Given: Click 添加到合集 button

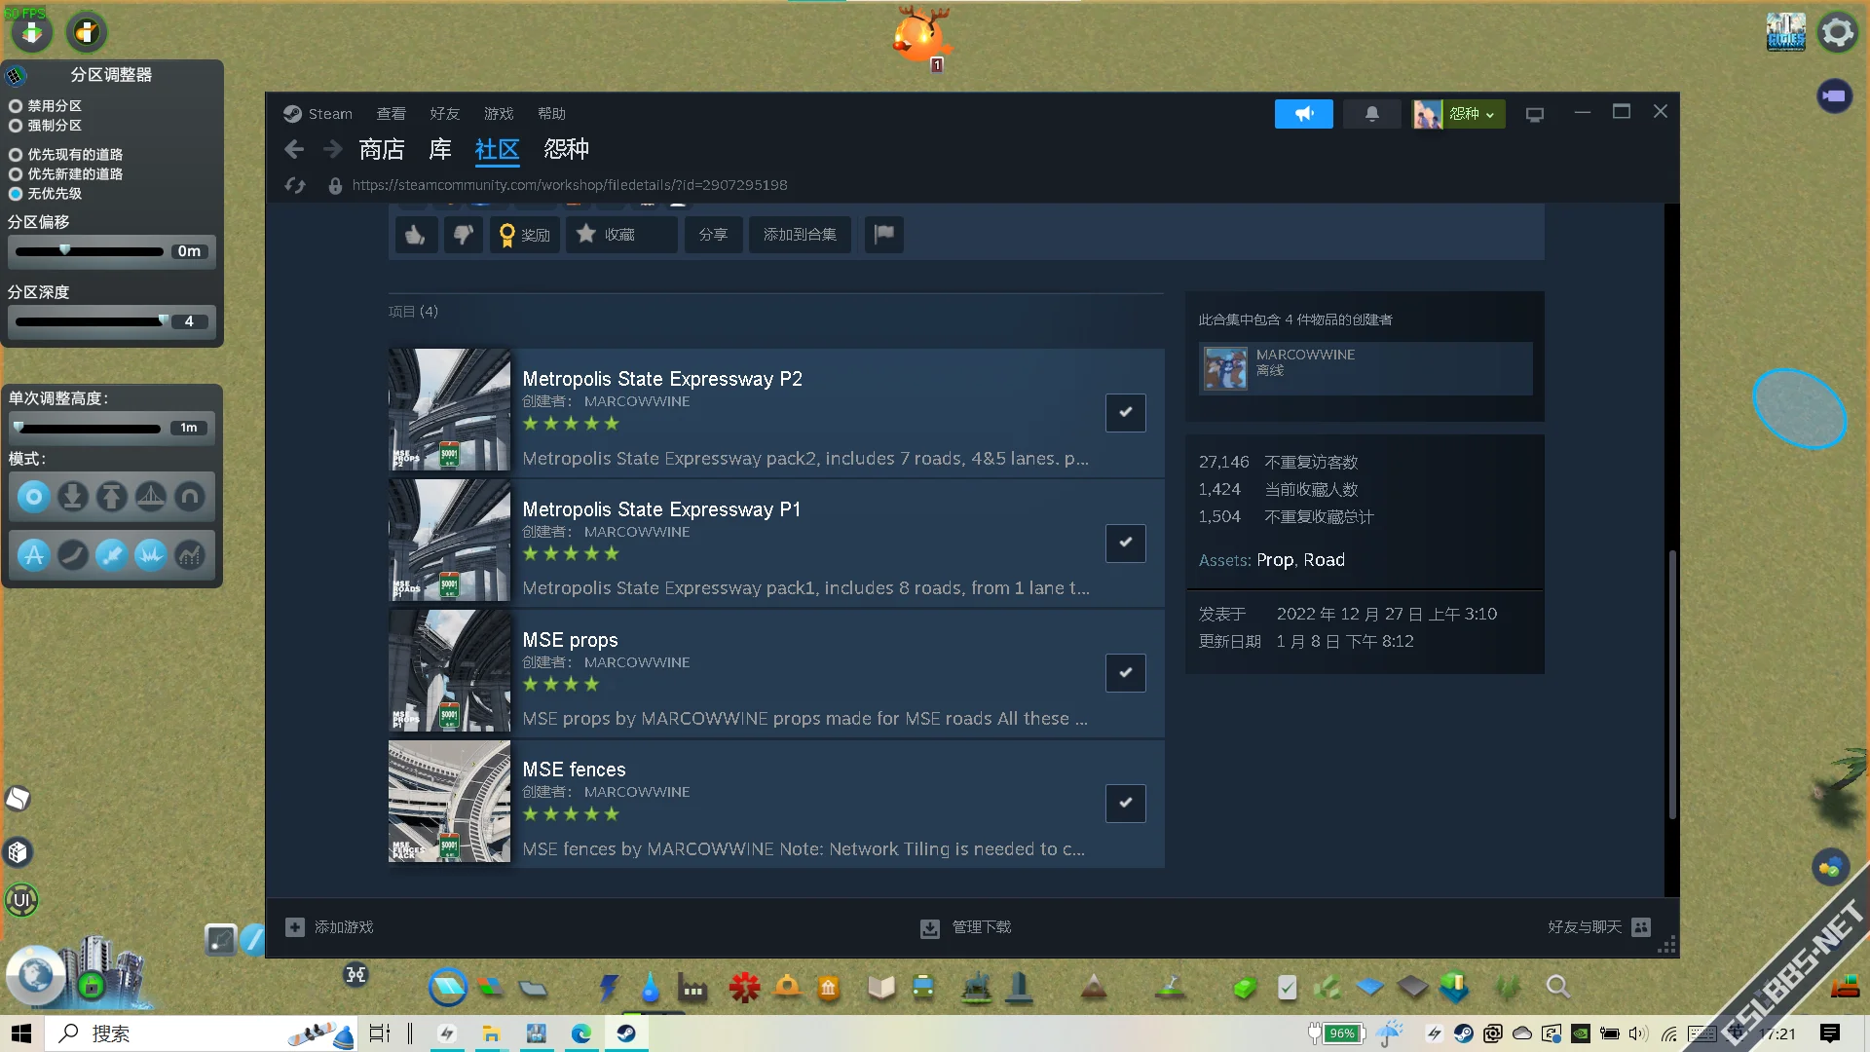Looking at the screenshot, I should pos(800,235).
